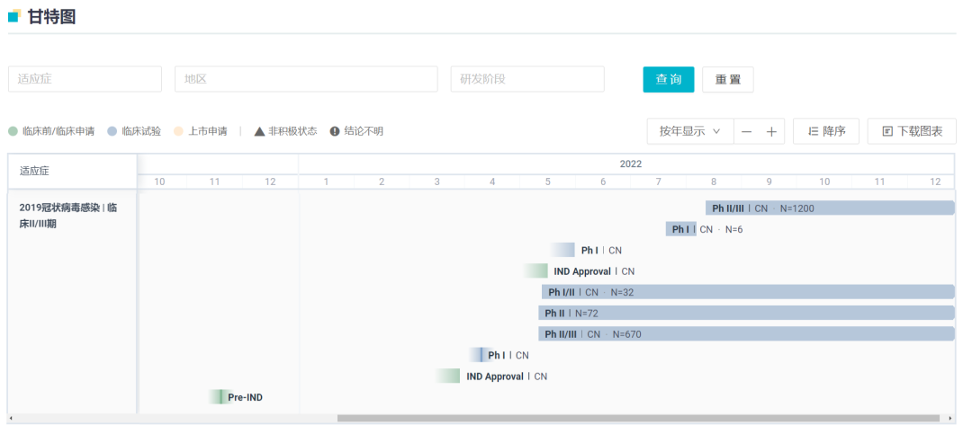Click the 地区 region input field
Image resolution: width=972 pixels, height=434 pixels.
pyautogui.click(x=305, y=79)
